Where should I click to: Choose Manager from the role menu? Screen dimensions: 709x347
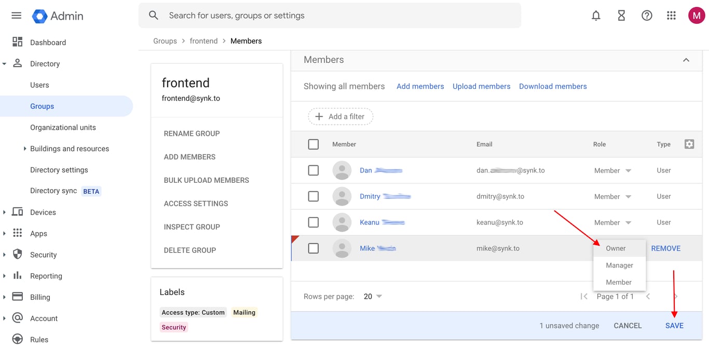coord(619,265)
